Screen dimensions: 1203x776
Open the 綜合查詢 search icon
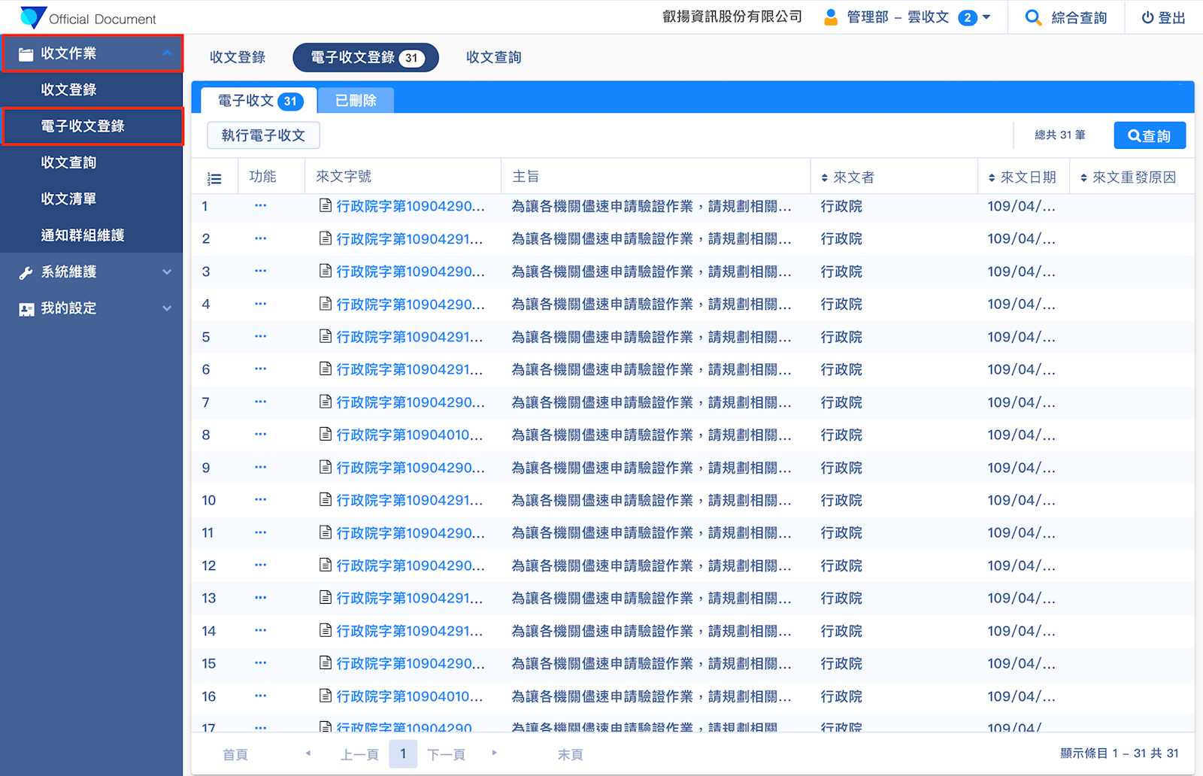1034,17
